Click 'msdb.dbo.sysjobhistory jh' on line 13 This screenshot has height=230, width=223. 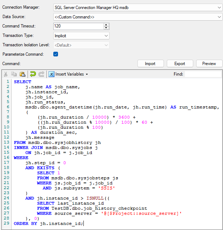point(65,142)
